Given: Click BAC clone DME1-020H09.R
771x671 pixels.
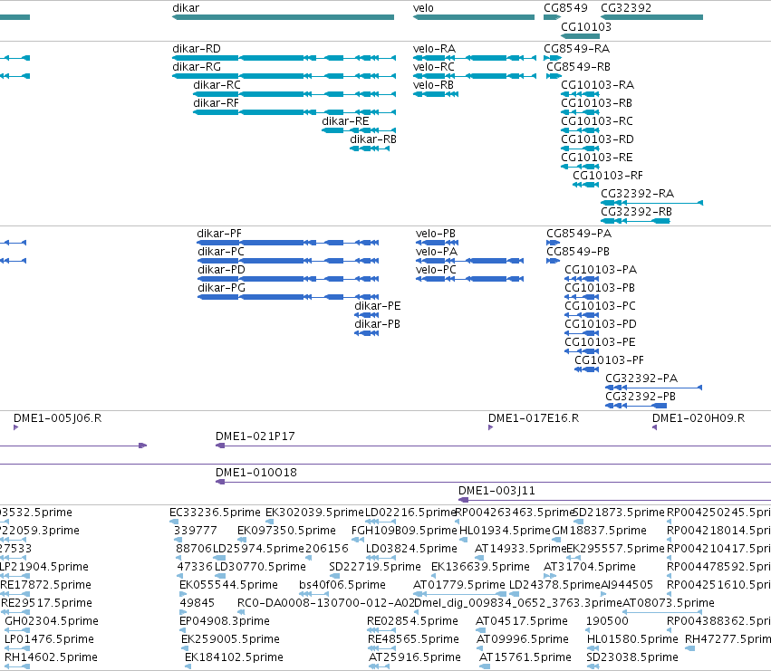Looking at the screenshot, I should coord(699,418).
